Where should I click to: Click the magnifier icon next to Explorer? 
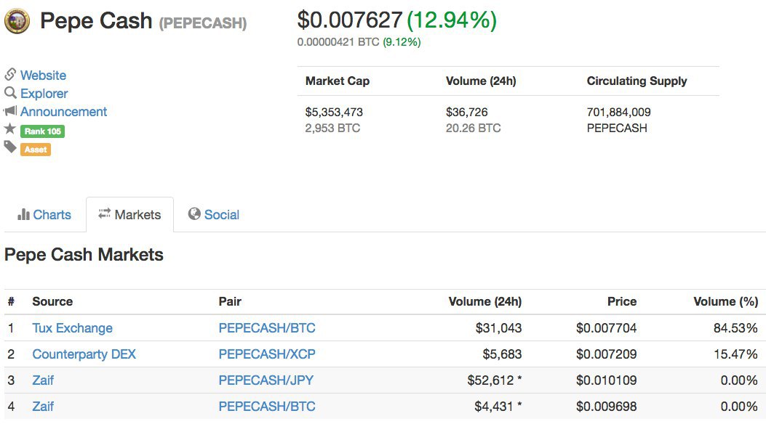point(10,93)
